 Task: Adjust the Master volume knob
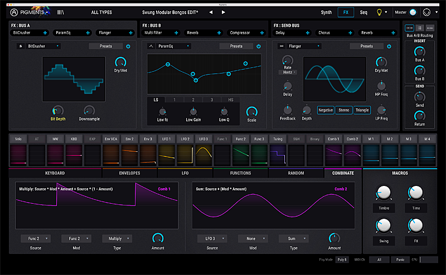pos(413,12)
